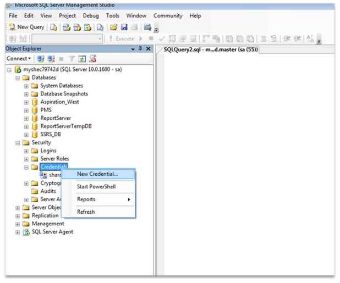The width and height of the screenshot is (340, 283).
Task: Click the Analysis Services DMX Query icon
Action: (77, 27)
